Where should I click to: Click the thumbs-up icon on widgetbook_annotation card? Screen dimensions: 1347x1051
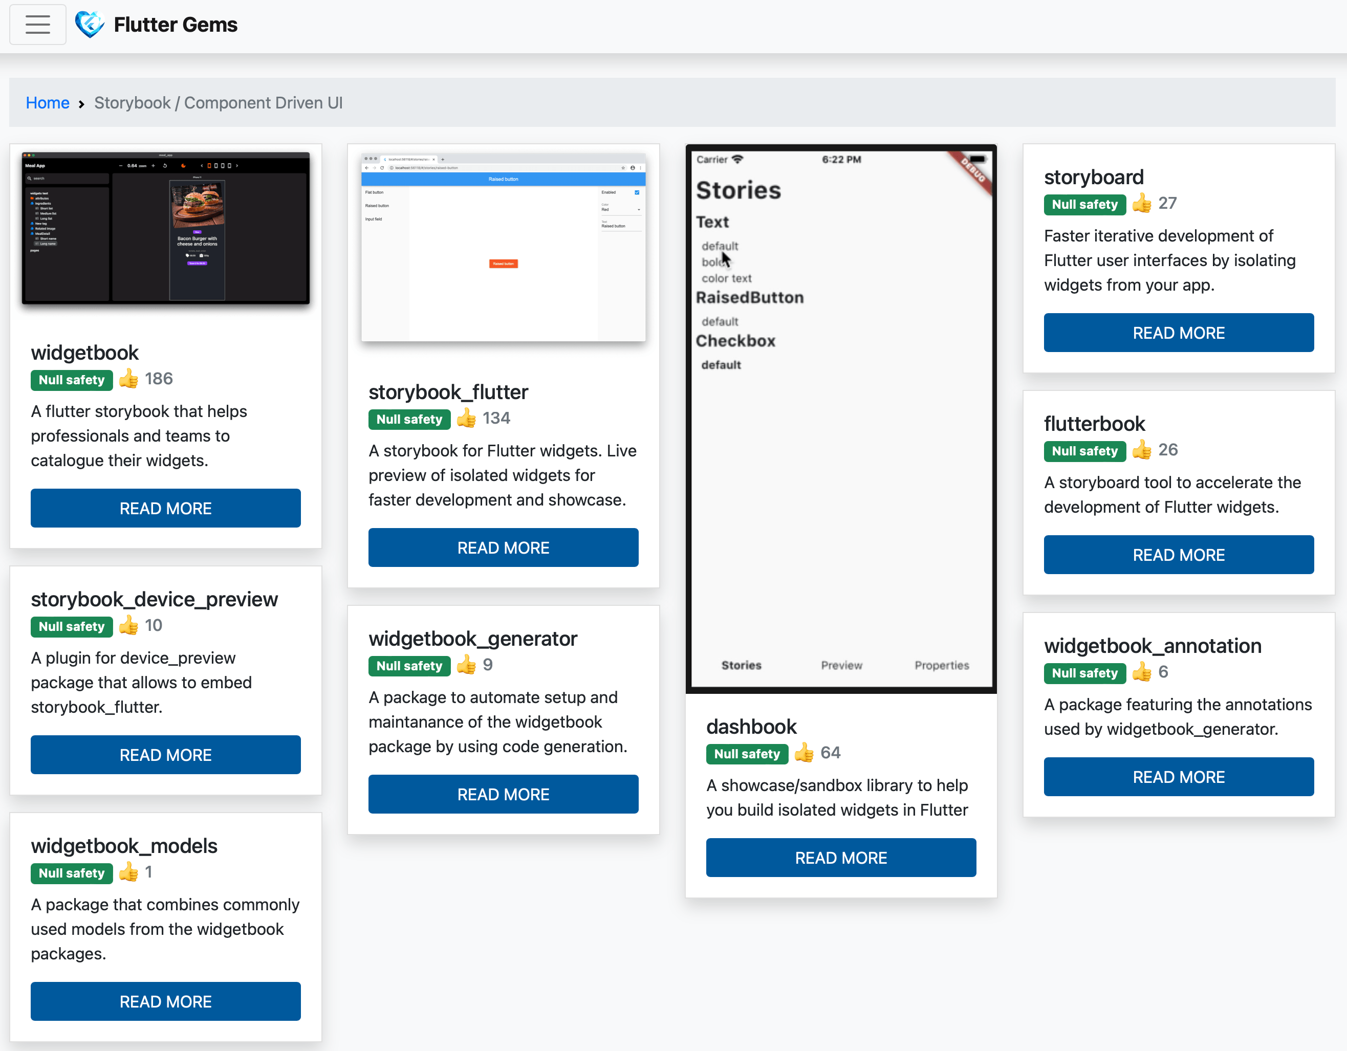click(x=1140, y=672)
